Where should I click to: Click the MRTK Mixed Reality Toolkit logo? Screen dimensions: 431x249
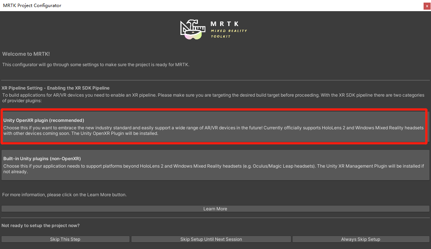[214, 29]
